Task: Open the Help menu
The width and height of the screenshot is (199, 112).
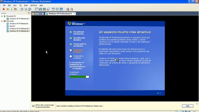Action: point(41,5)
